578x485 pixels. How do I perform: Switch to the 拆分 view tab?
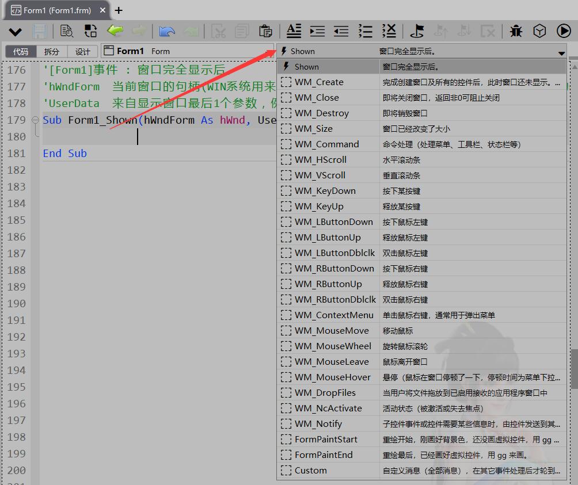tap(52, 52)
